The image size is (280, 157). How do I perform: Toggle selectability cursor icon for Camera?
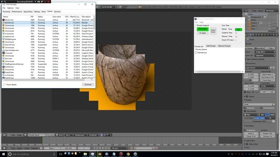coord(272,23)
